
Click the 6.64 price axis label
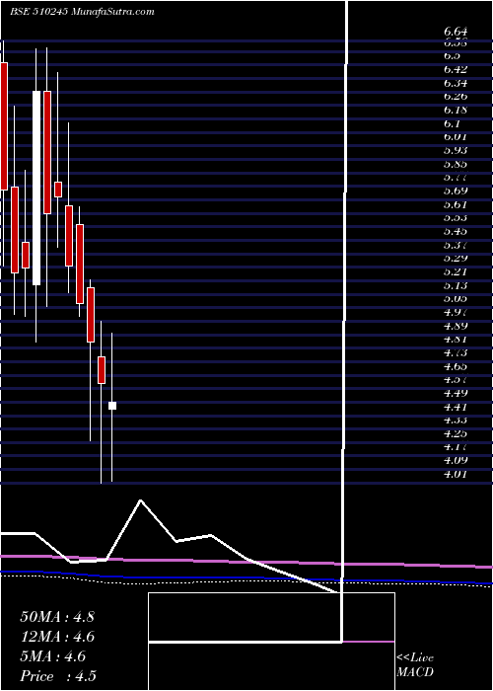(x=456, y=32)
